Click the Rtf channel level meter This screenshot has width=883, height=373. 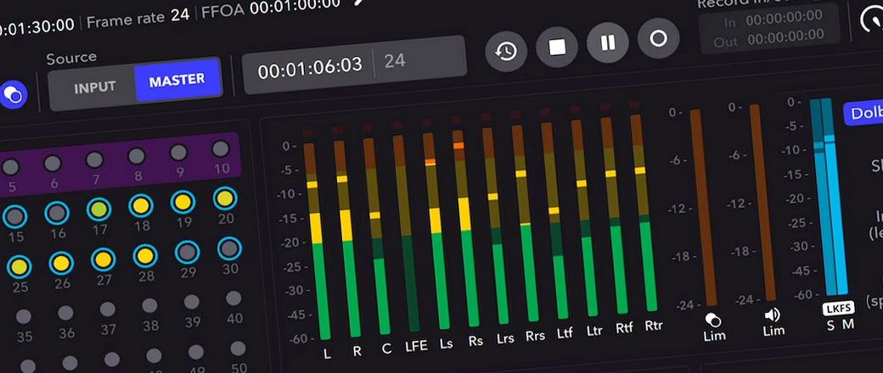pos(614,215)
